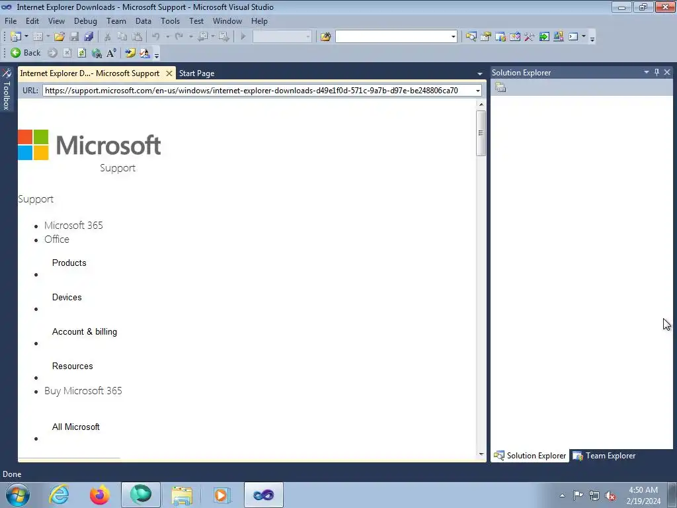Select the Solution Explorer bottom tab
677x508 pixels.
[530, 456]
